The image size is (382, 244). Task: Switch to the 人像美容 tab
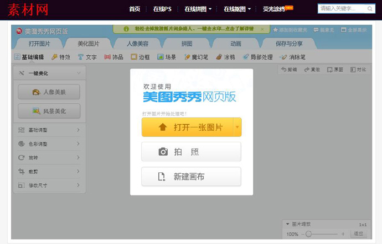pyautogui.click(x=133, y=43)
